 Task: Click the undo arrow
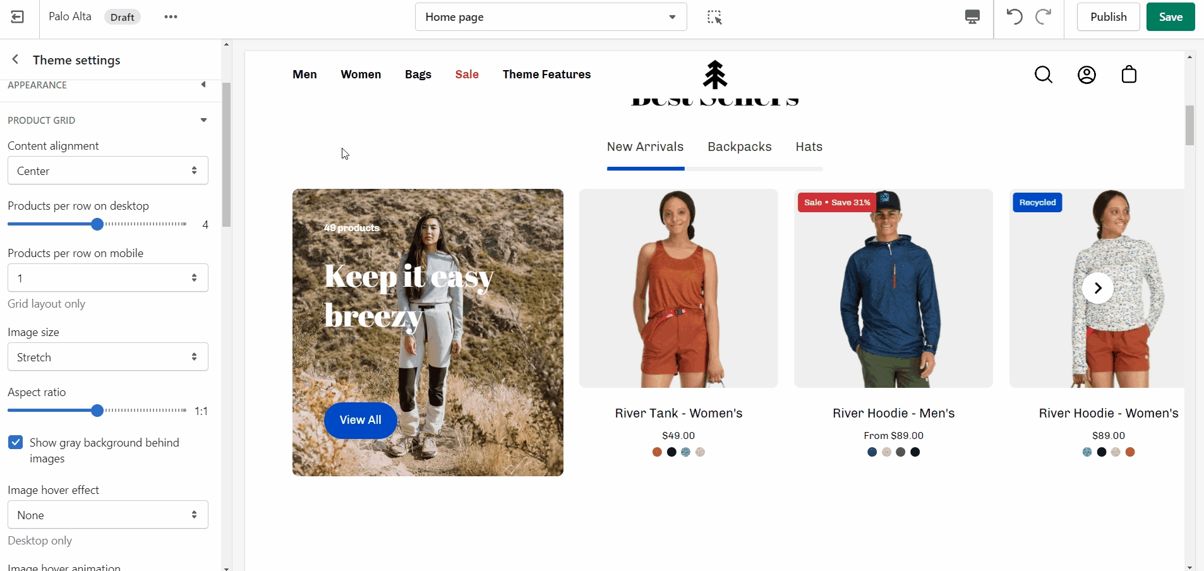coord(1014,17)
